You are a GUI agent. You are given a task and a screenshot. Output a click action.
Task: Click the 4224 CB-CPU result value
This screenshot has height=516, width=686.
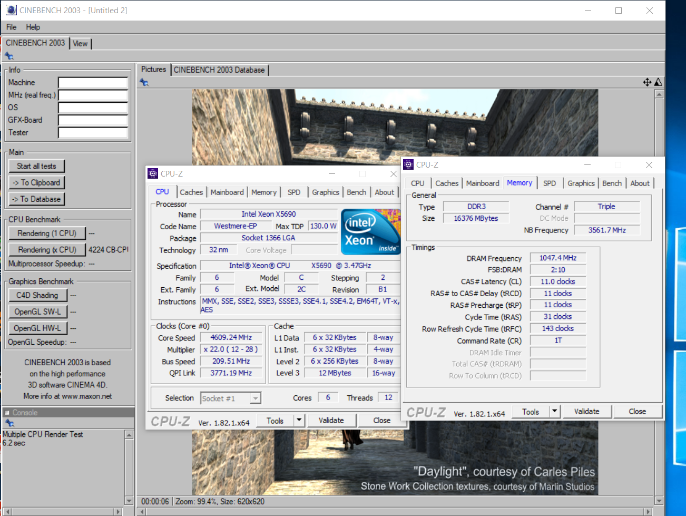point(109,249)
